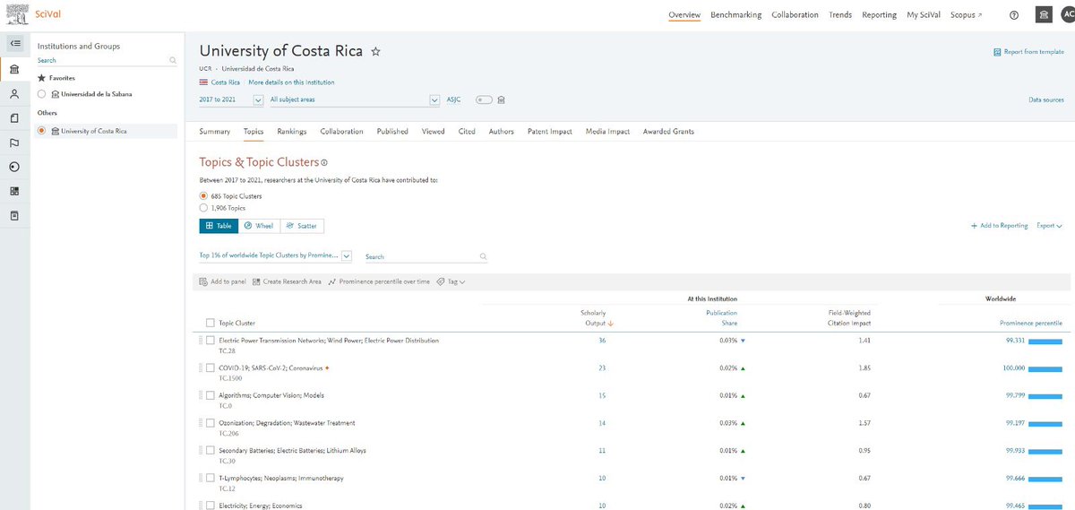Open the Researchers person sidebar icon

click(x=15, y=93)
